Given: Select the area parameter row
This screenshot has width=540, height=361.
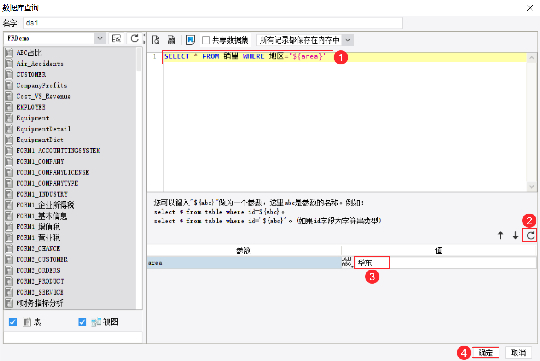Looking at the screenshot, I should click(244, 263).
